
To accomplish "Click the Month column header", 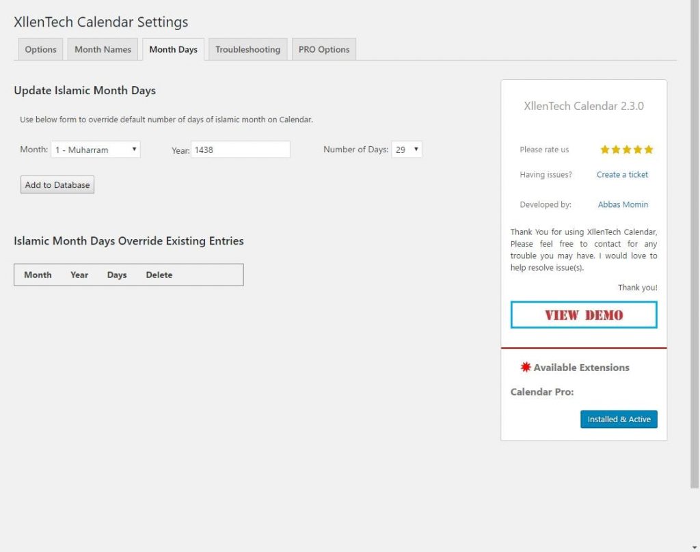I will [x=38, y=275].
